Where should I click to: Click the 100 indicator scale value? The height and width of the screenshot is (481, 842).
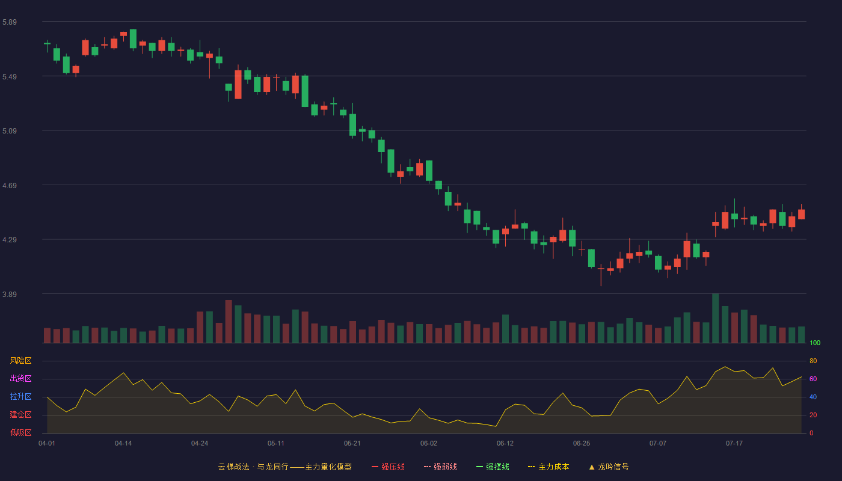(815, 343)
